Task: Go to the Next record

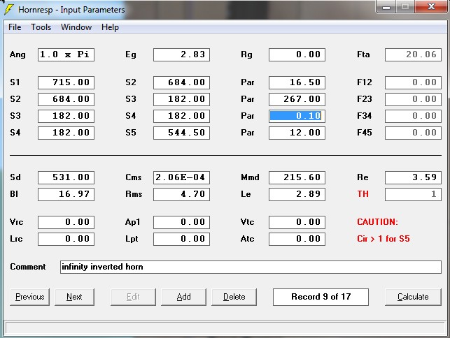Action: coord(74,297)
